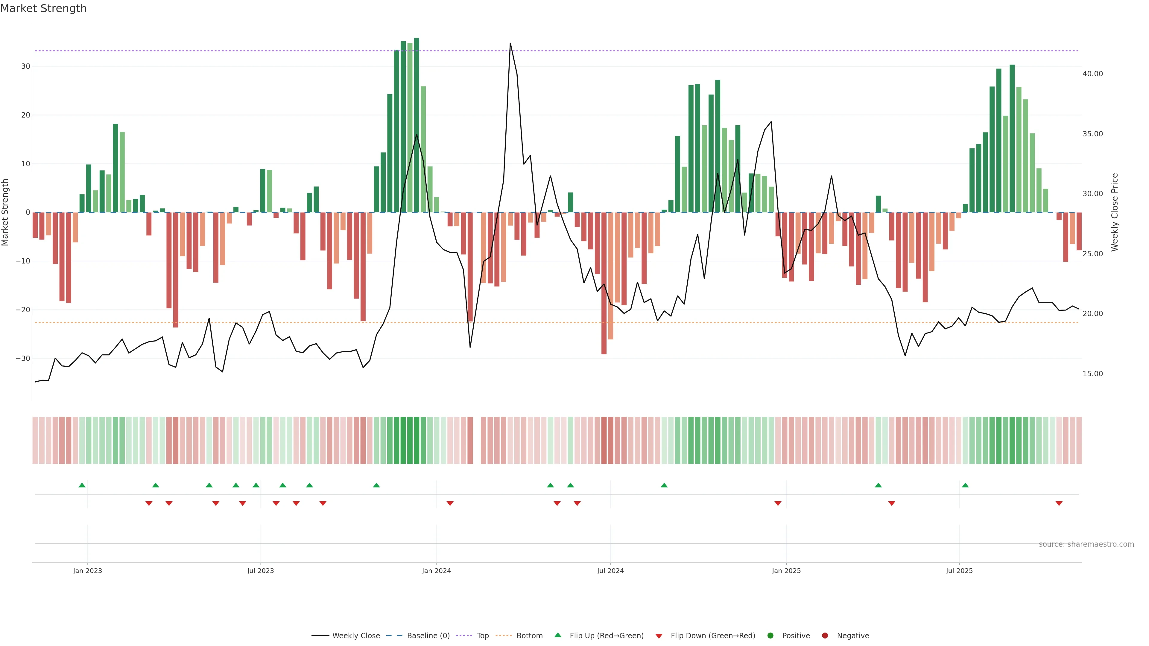Click the Weekly Close Price axis title
The width and height of the screenshot is (1149, 646).
1115,212
